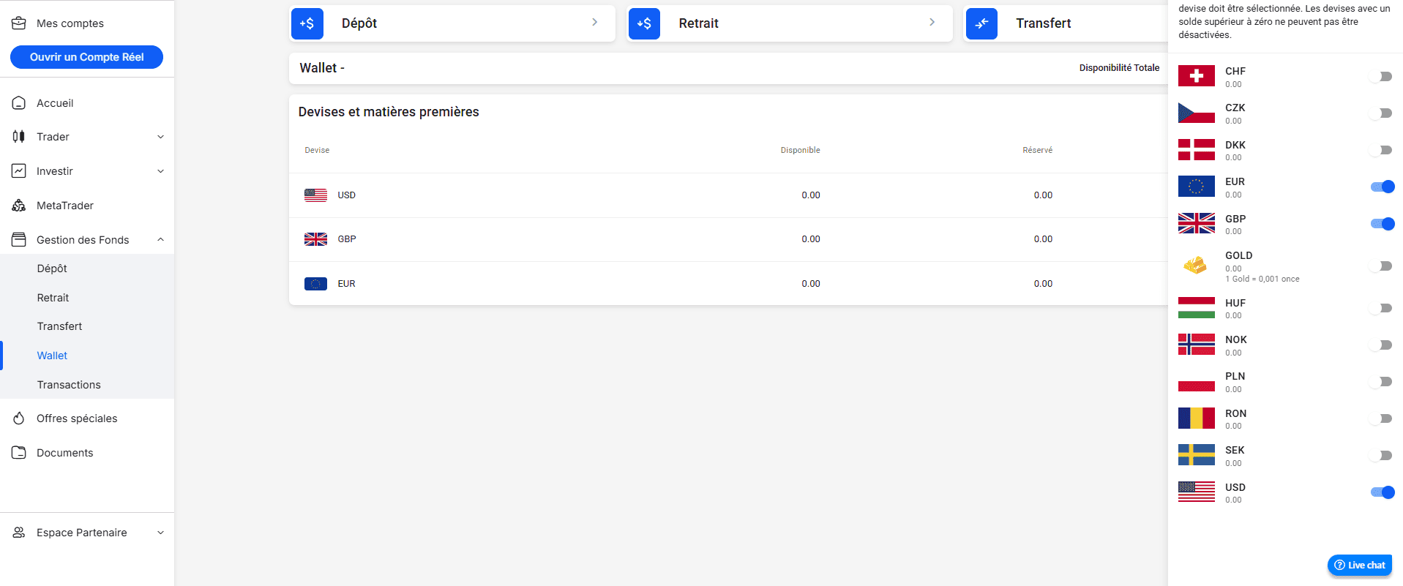
Task: Expand the Espace Partenaire chevron
Action: [x=160, y=533]
